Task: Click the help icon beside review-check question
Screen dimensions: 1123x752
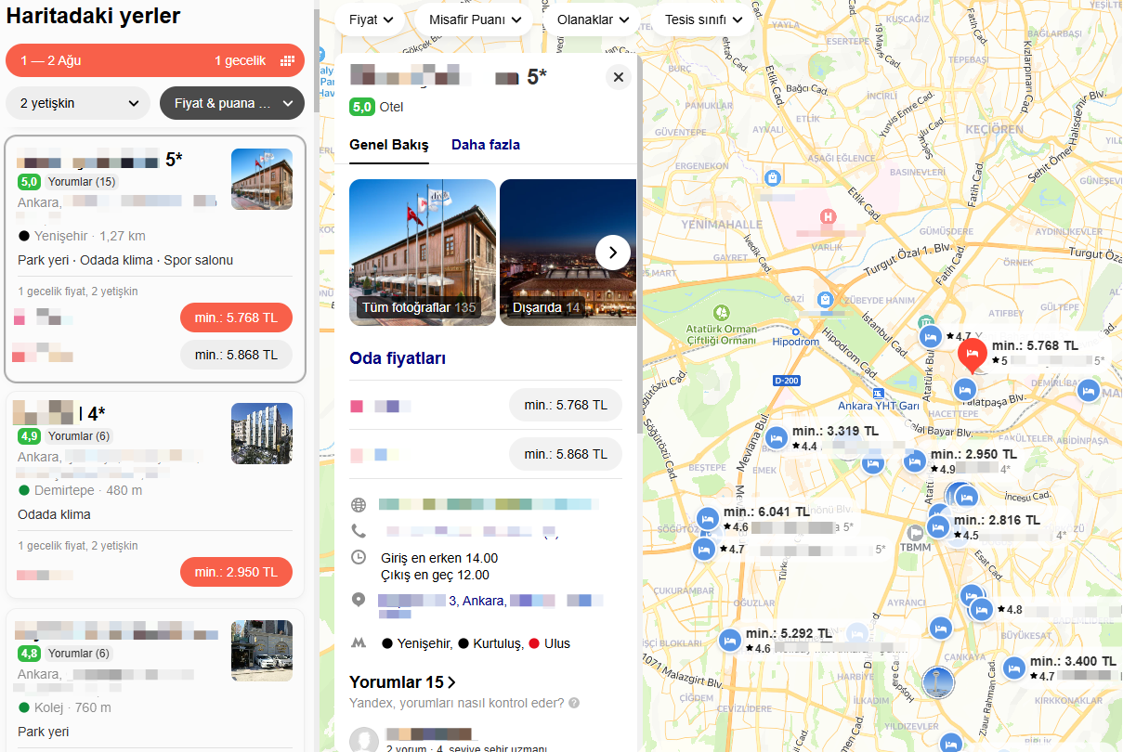Action: [x=574, y=703]
